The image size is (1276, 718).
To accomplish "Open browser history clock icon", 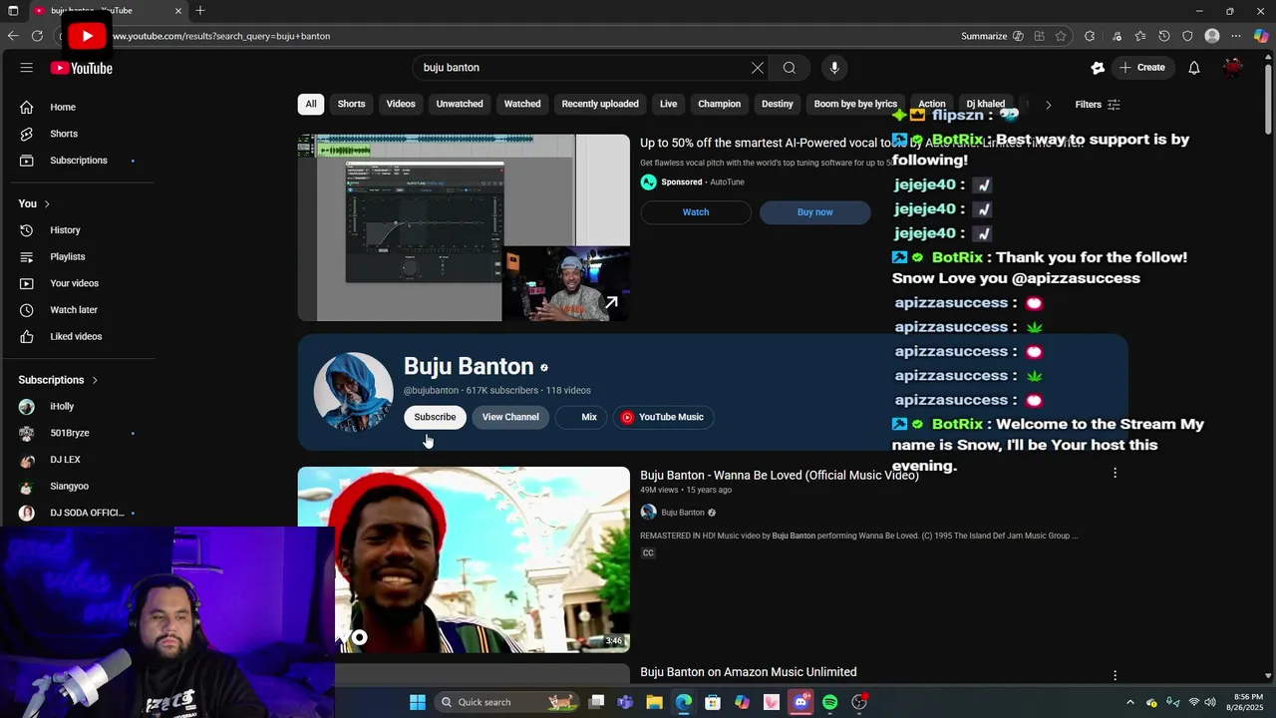I will tap(1164, 36).
